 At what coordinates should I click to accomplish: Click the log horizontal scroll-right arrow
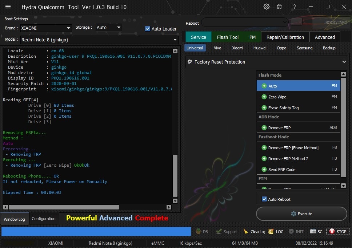click(169, 207)
